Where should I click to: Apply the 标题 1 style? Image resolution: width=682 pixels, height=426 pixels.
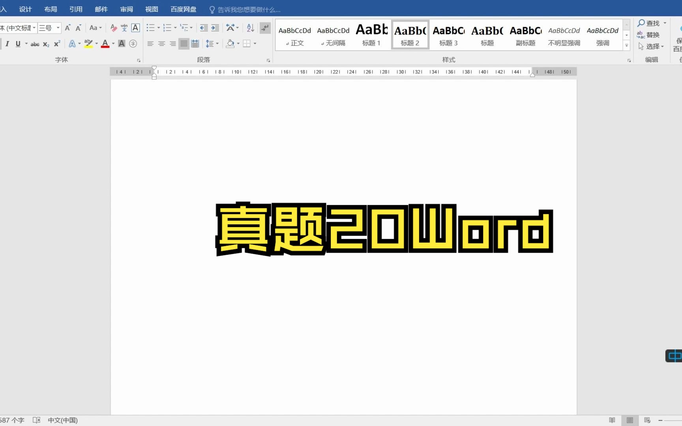click(x=371, y=35)
